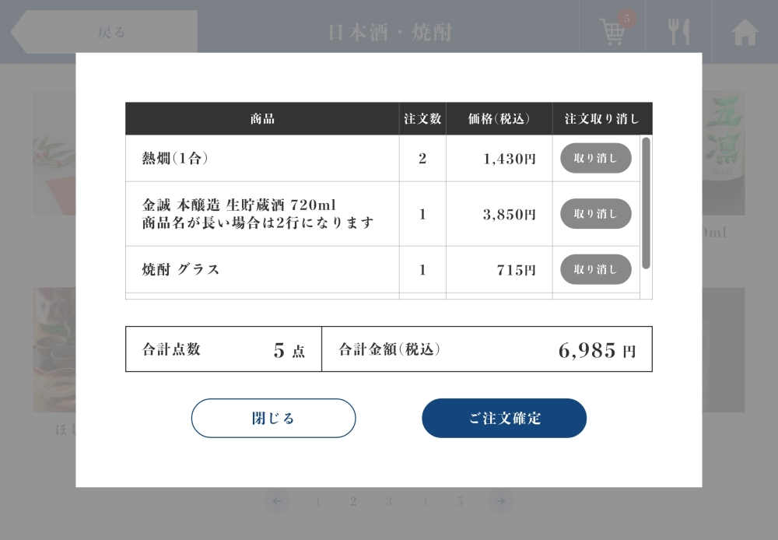This screenshot has height=540, width=778.
Task: Click the 戻る back arrow button
Action: tap(104, 32)
